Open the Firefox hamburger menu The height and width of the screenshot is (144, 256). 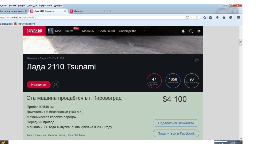click(238, 18)
